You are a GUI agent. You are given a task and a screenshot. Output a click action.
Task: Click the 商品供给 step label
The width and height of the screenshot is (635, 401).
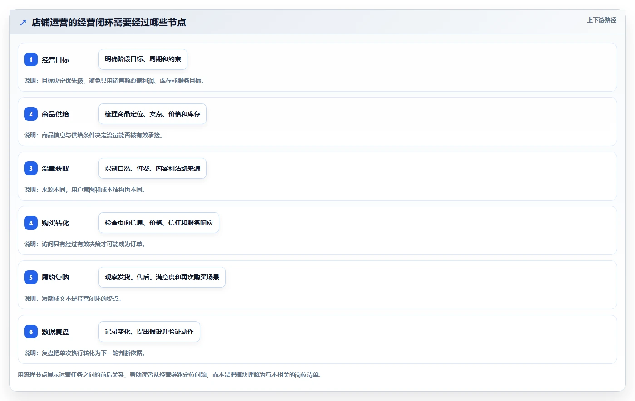tap(55, 114)
